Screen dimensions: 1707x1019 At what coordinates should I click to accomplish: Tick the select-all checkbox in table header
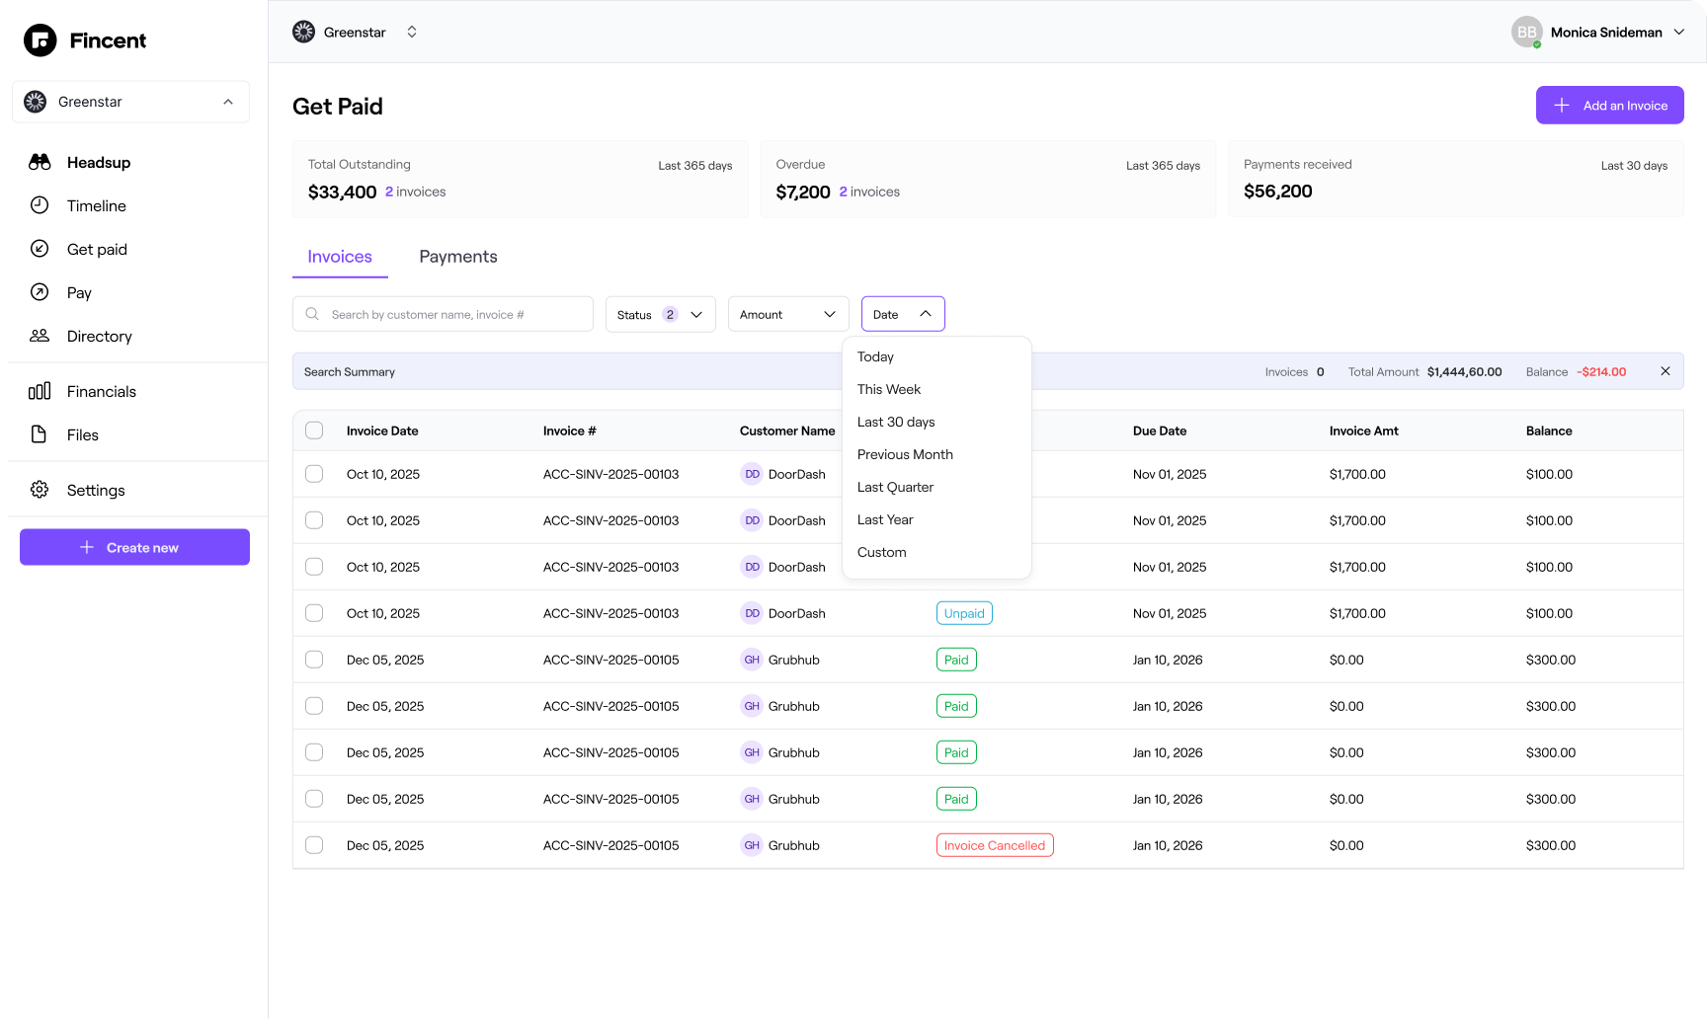pos(314,431)
